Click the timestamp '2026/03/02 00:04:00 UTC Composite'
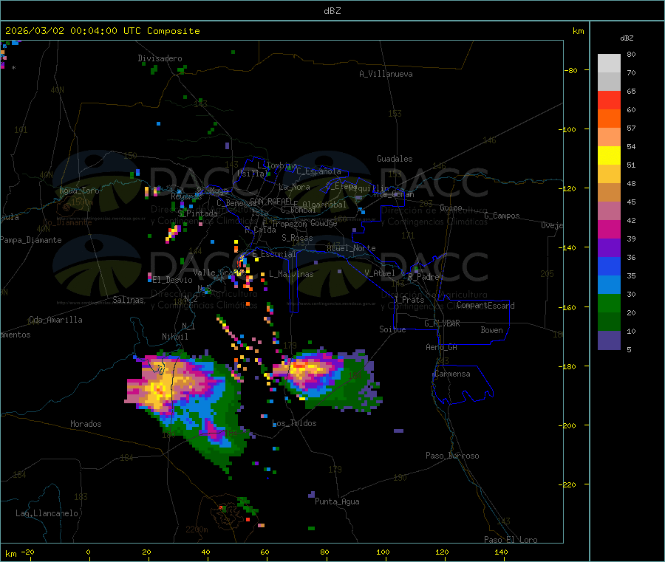Viewport: 665px width, 562px height. coord(102,31)
